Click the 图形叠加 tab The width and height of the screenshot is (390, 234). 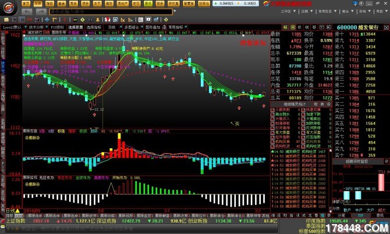pos(153,27)
